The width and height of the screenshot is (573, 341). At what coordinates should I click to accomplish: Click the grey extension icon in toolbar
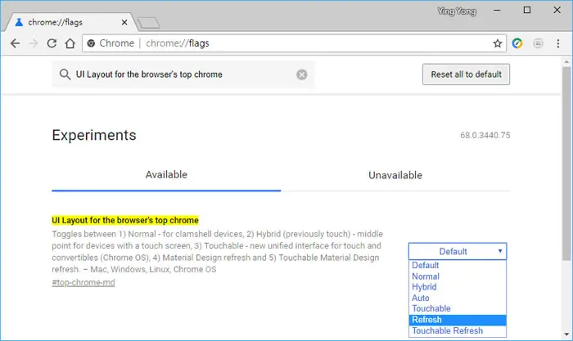(538, 43)
